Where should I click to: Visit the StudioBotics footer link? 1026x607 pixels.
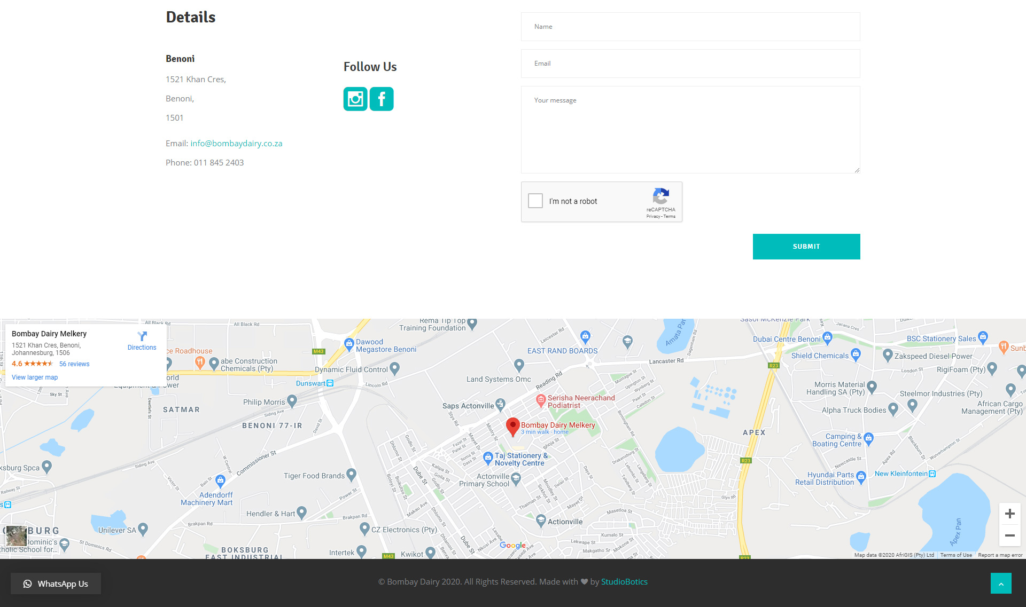624,582
